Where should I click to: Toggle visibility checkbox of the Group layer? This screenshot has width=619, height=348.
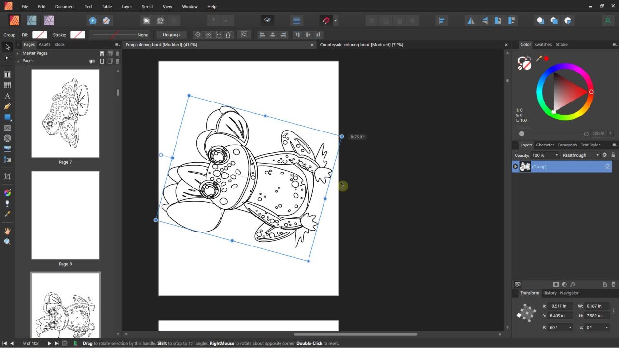(x=608, y=167)
